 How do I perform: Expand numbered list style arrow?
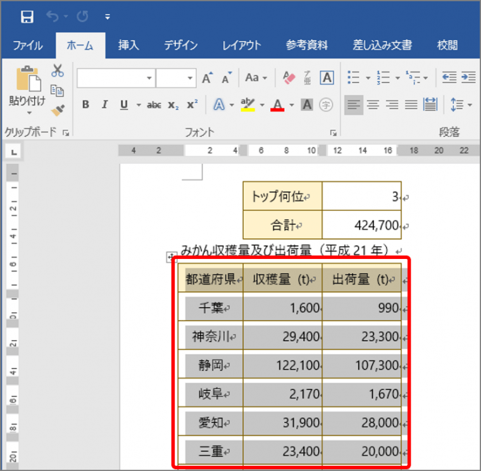(397, 78)
